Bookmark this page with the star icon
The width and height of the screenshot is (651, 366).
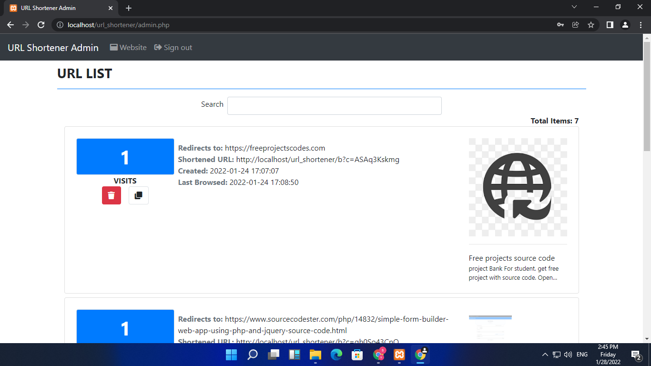(590, 24)
